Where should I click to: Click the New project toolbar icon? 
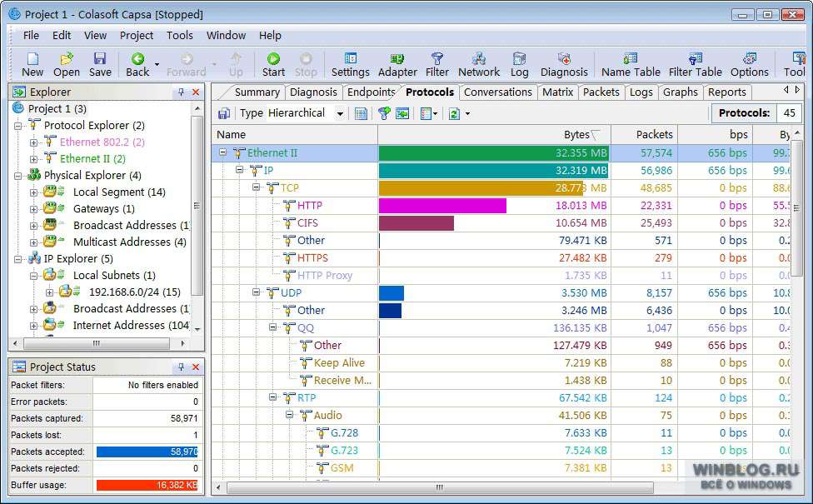click(x=32, y=59)
